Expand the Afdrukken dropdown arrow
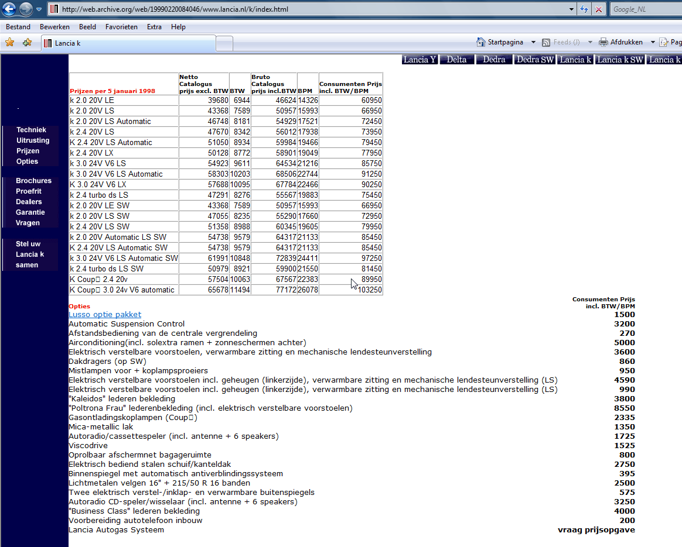This screenshot has width=682, height=547. pos(653,42)
